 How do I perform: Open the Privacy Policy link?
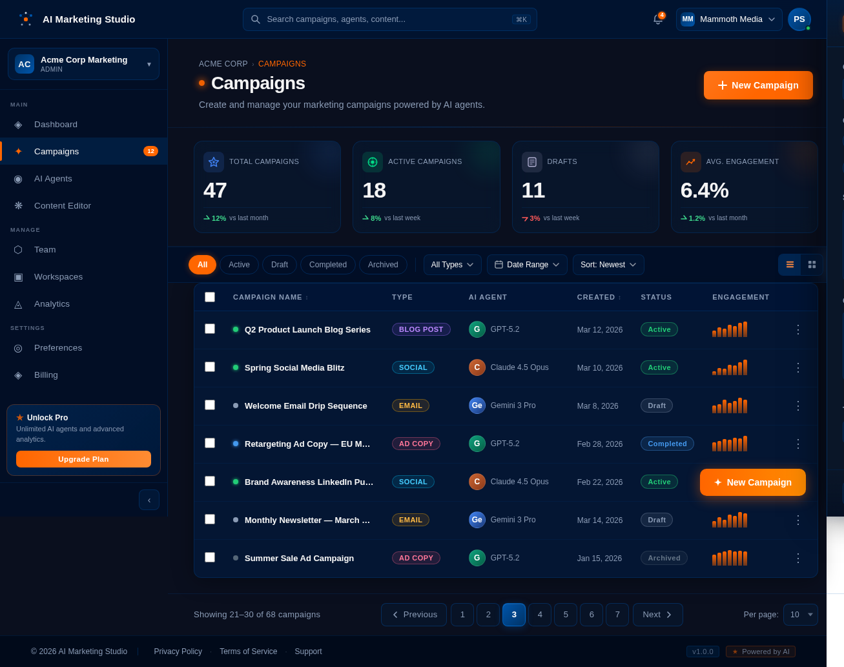click(178, 652)
